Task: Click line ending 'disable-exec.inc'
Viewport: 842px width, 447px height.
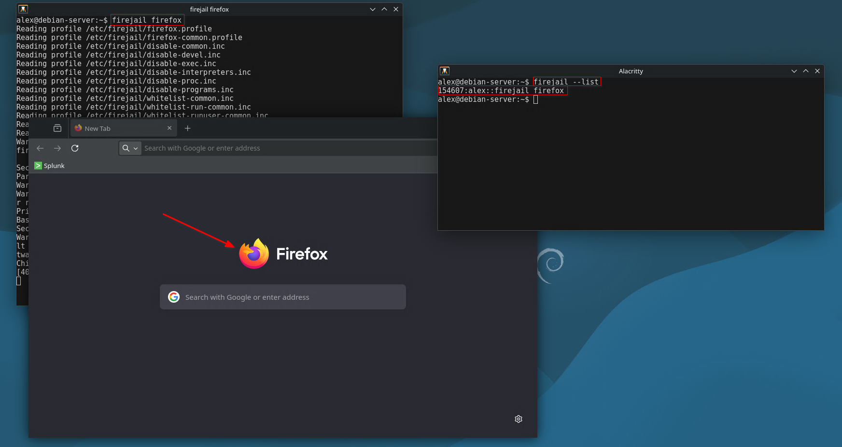Action: pos(116,64)
